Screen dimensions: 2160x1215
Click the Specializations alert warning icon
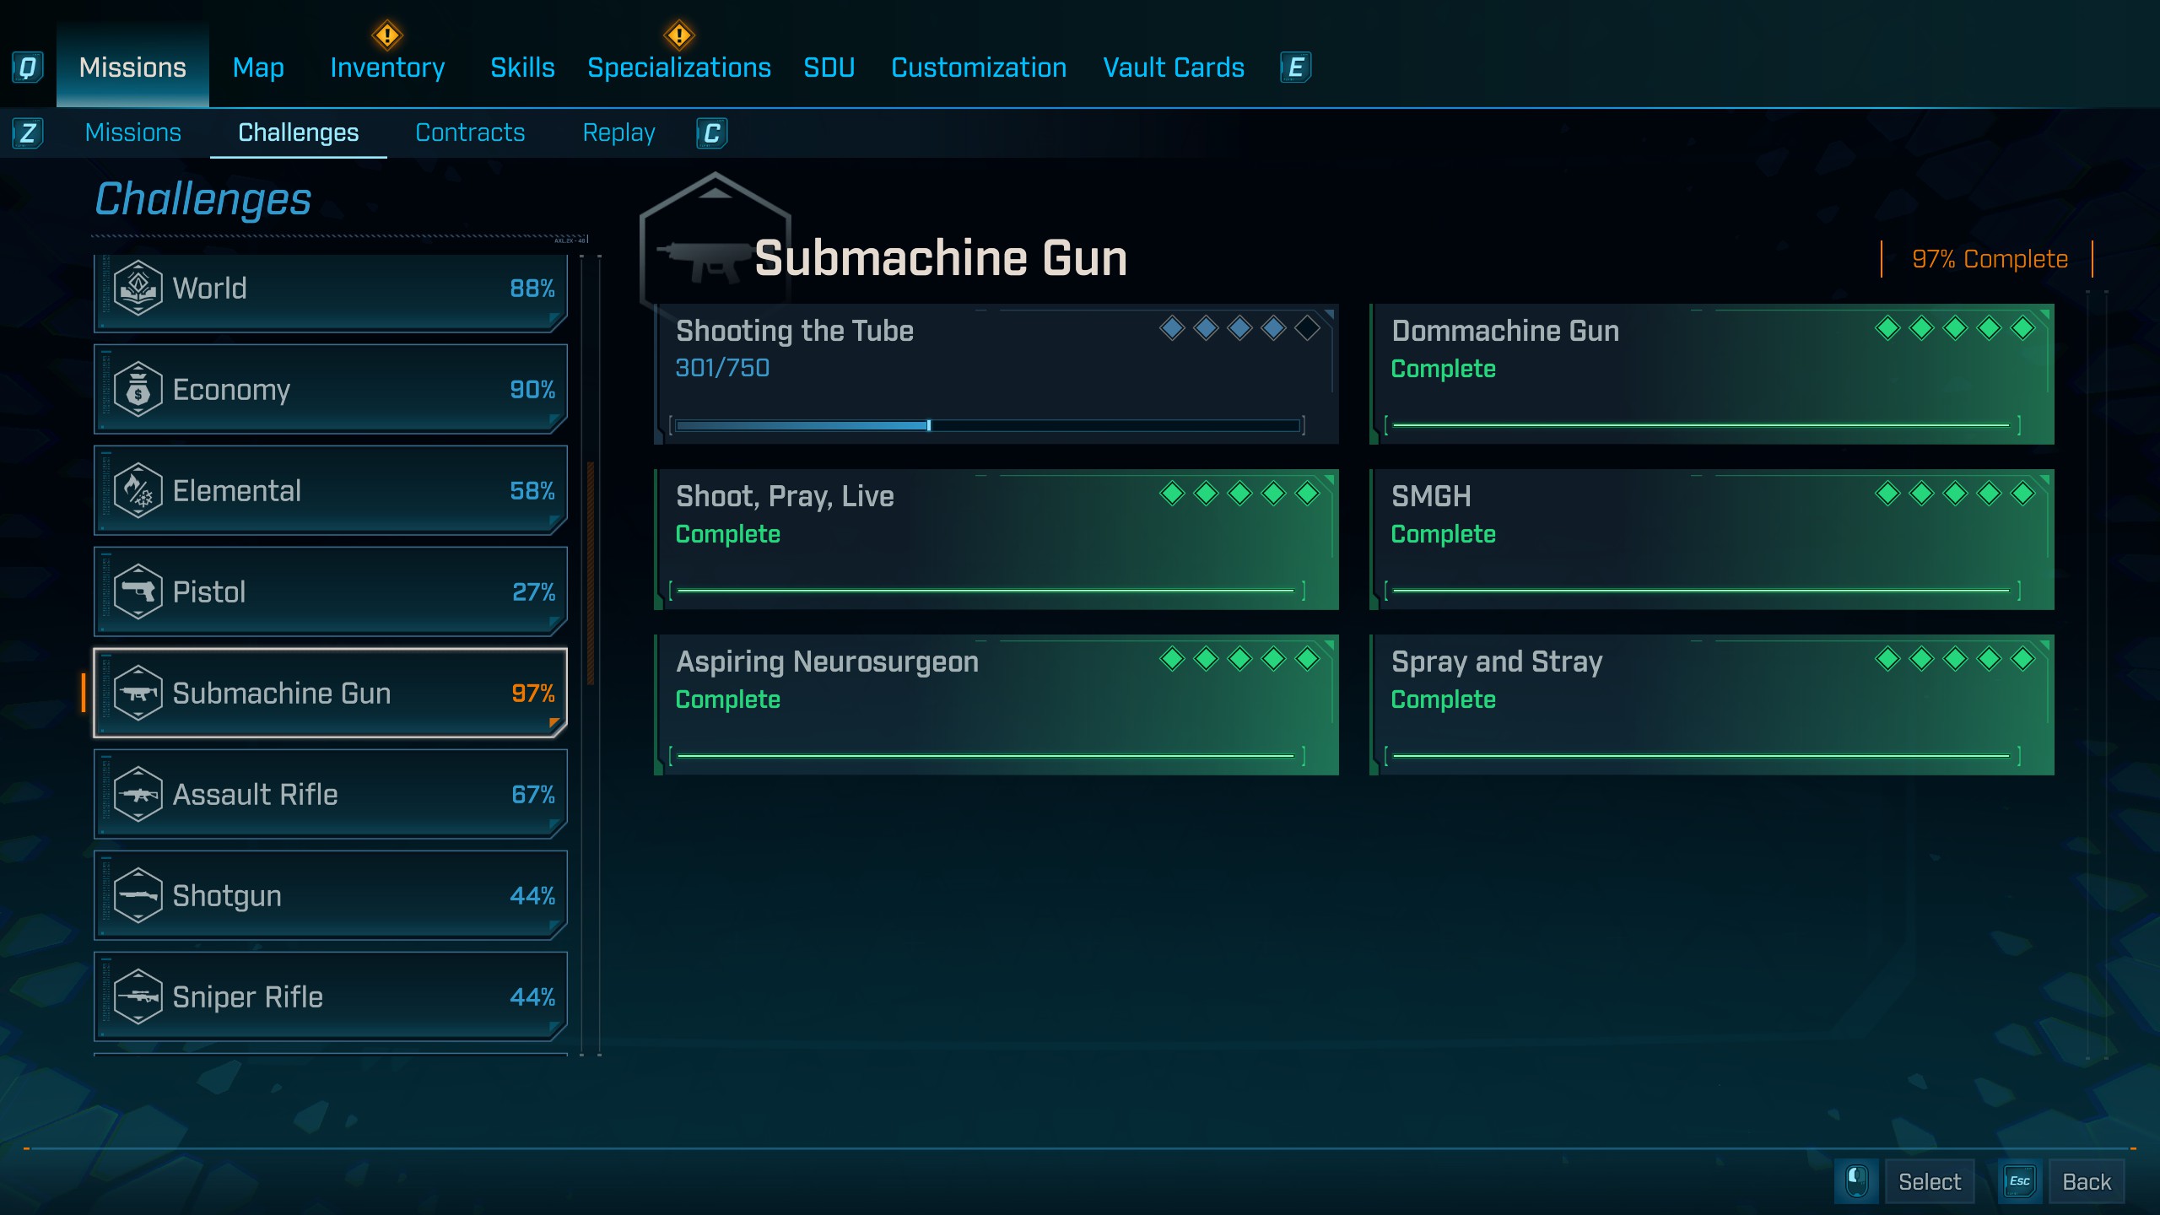(x=679, y=35)
